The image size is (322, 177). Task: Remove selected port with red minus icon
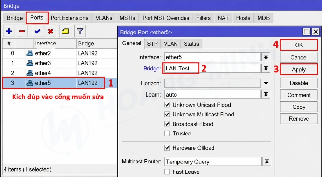(x=22, y=31)
